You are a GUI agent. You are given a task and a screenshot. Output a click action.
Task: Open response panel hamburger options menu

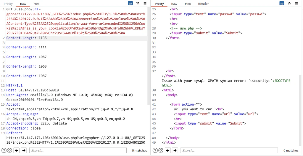[296, 3]
